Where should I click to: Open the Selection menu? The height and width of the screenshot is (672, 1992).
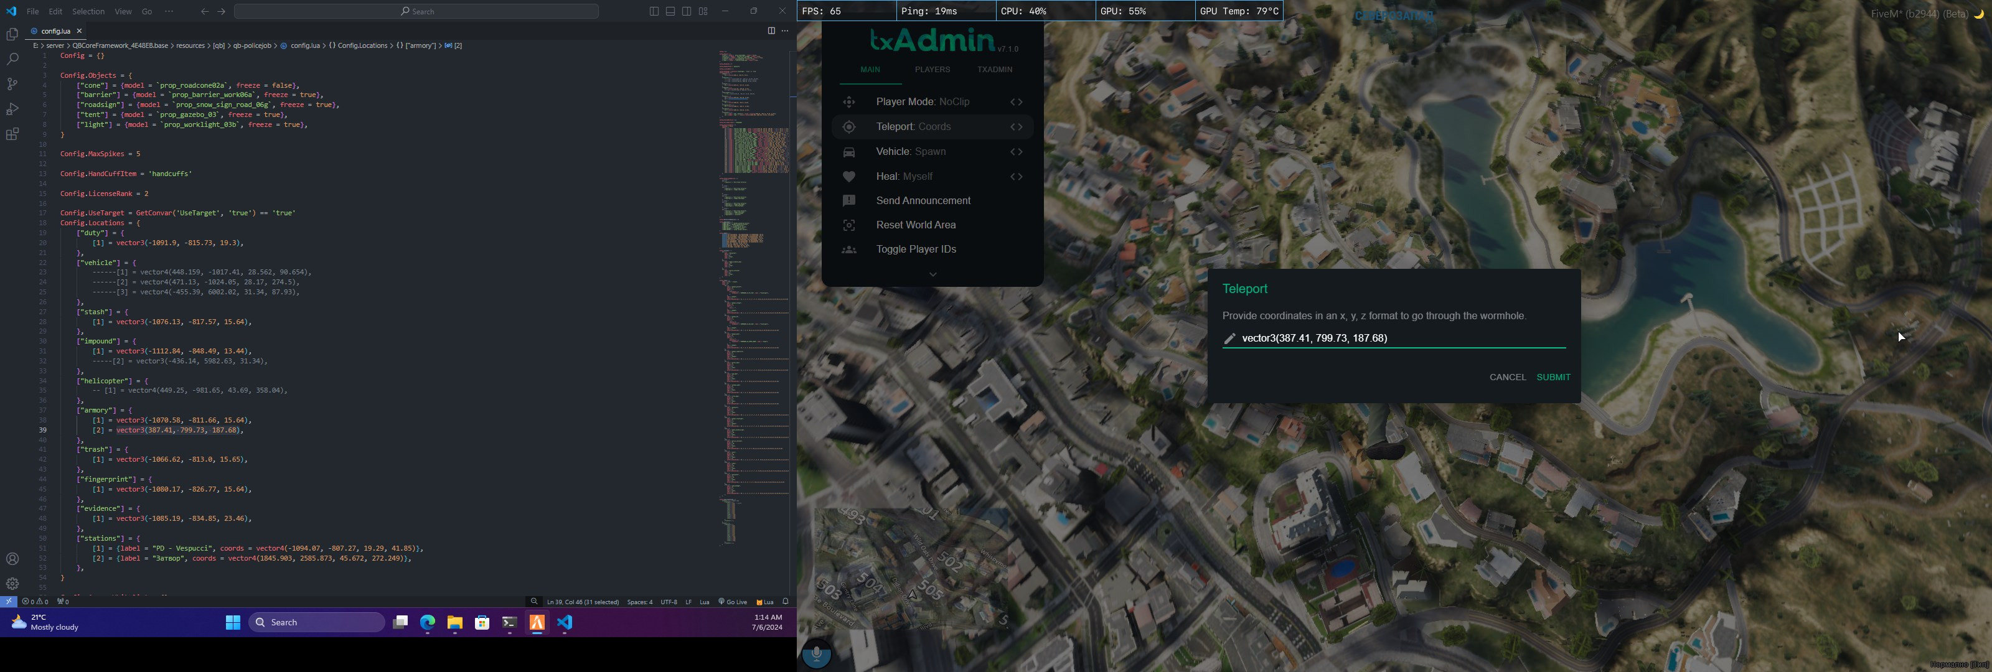[x=88, y=12]
